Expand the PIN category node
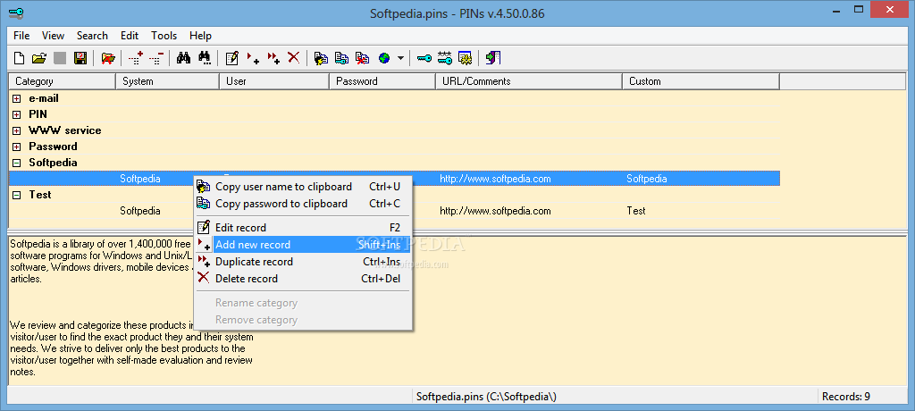The height and width of the screenshot is (411, 915). pyautogui.click(x=17, y=114)
